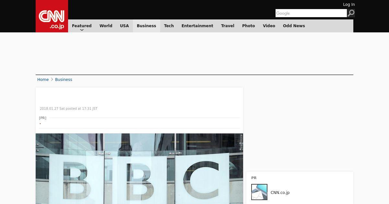
Task: Go to the Video section
Action: [x=269, y=26]
